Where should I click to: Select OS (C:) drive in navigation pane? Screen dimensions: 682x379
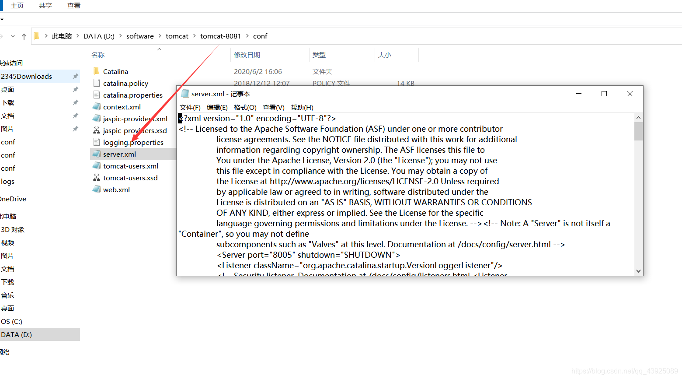coord(11,321)
